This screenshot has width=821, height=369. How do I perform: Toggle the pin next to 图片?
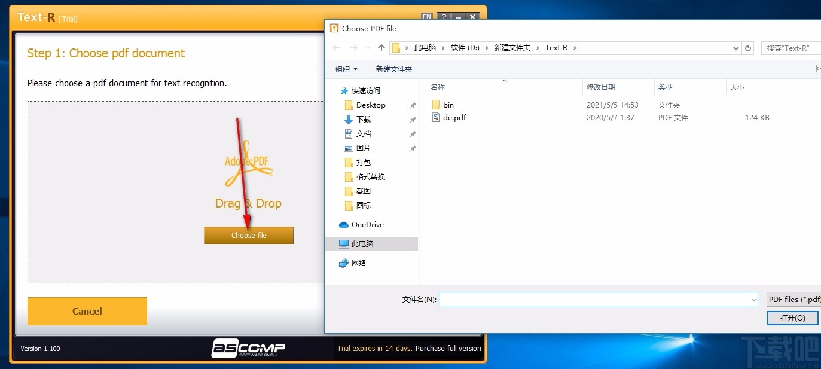(413, 148)
